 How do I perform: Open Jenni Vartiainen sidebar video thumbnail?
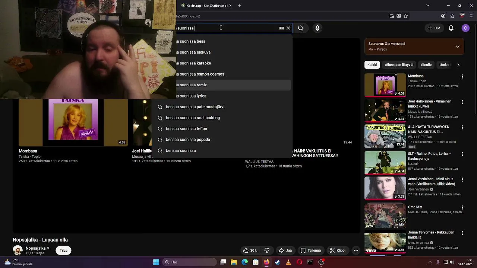385,188
